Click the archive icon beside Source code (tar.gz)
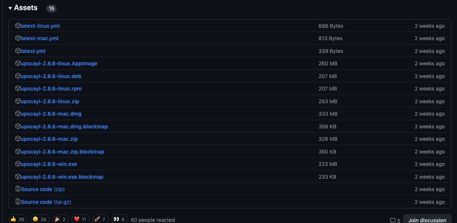 coord(18,202)
